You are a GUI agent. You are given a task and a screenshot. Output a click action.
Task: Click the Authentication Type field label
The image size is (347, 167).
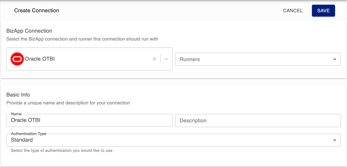(28, 133)
